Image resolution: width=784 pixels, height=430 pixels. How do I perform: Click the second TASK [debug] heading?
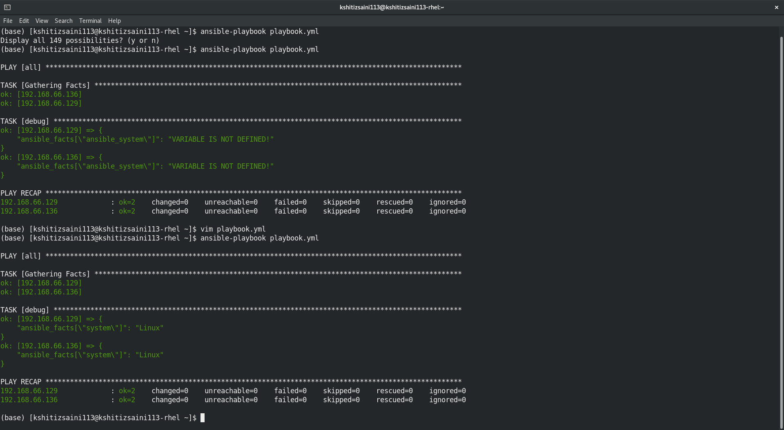coord(24,310)
